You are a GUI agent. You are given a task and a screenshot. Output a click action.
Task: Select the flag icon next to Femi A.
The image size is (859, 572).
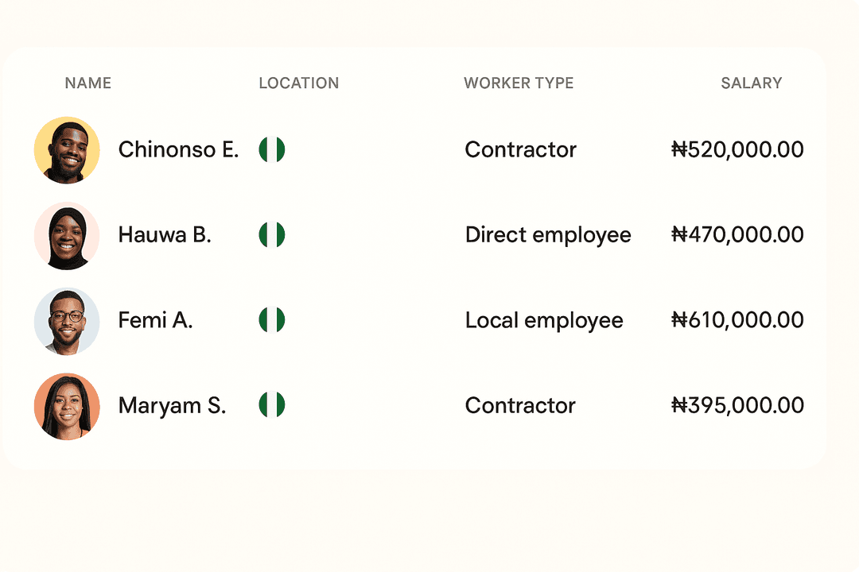point(272,320)
